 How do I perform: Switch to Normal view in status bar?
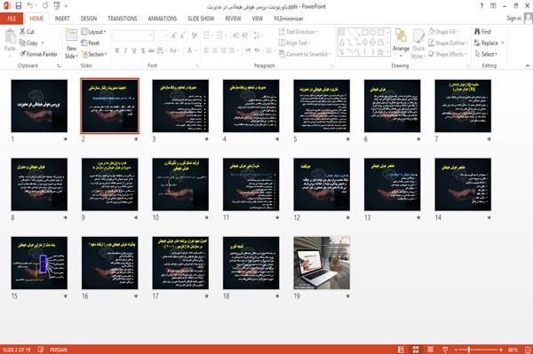pyautogui.click(x=402, y=350)
